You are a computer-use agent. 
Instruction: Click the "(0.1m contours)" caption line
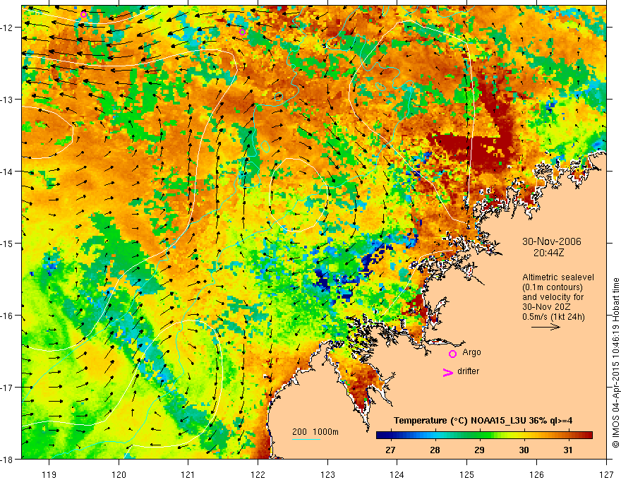[553, 287]
